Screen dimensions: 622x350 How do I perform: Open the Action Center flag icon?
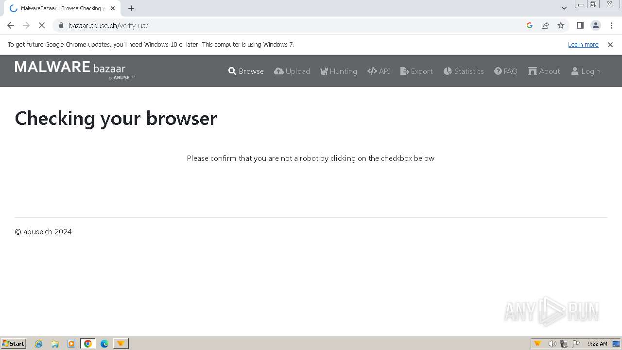576,344
